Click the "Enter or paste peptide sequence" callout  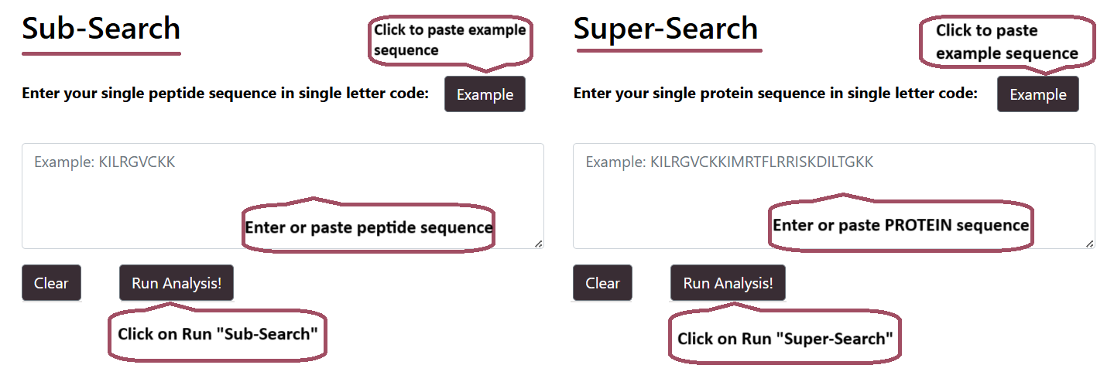pyautogui.click(x=368, y=227)
